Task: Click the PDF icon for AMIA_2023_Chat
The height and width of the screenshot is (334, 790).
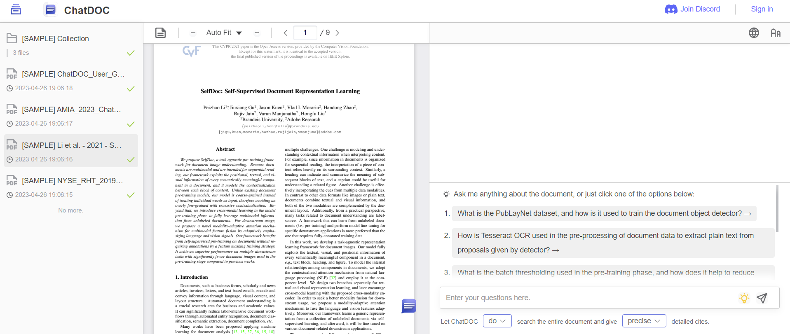Action: 12,110
